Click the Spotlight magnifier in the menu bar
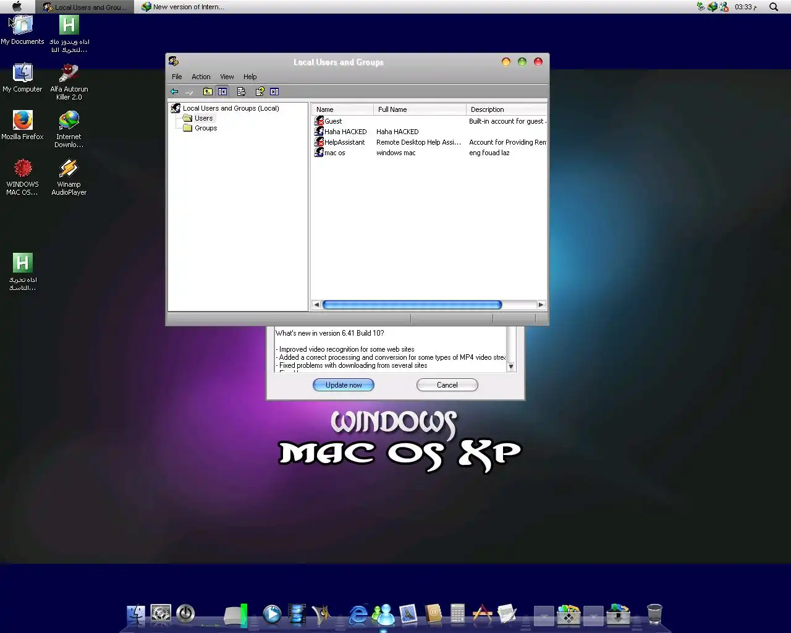The width and height of the screenshot is (791, 633). [774, 7]
